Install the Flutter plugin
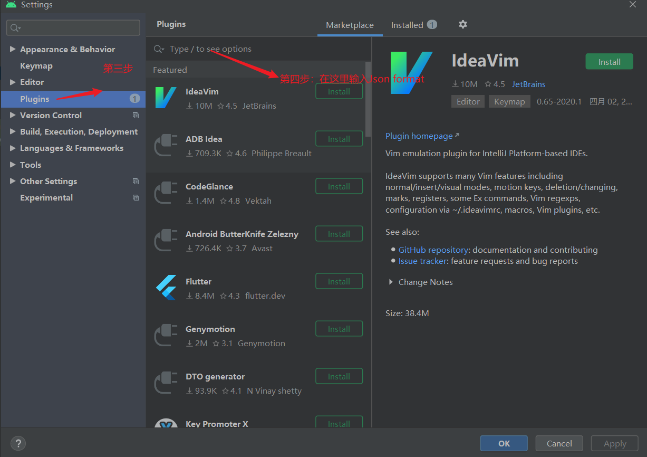This screenshot has height=457, width=647. tap(339, 281)
